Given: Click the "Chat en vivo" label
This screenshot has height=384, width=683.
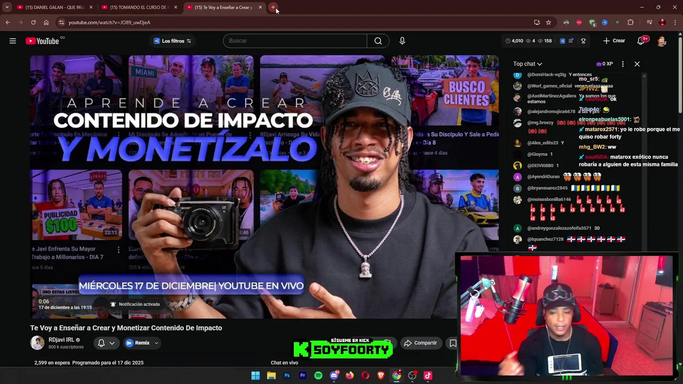Looking at the screenshot, I should [x=284, y=363].
